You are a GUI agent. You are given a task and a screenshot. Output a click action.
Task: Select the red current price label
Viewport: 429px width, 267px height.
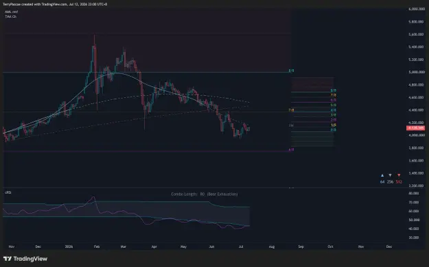pyautogui.click(x=415, y=128)
